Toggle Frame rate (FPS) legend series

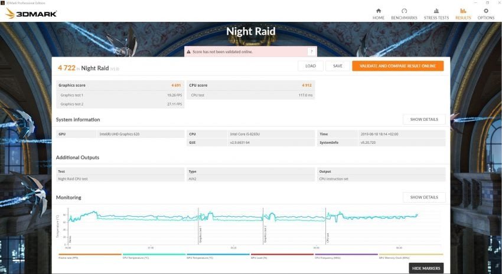tap(81, 256)
